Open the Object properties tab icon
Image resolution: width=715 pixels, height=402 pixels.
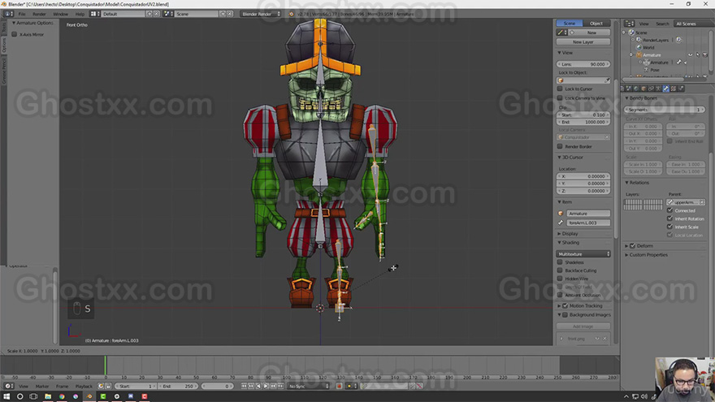tap(643, 89)
